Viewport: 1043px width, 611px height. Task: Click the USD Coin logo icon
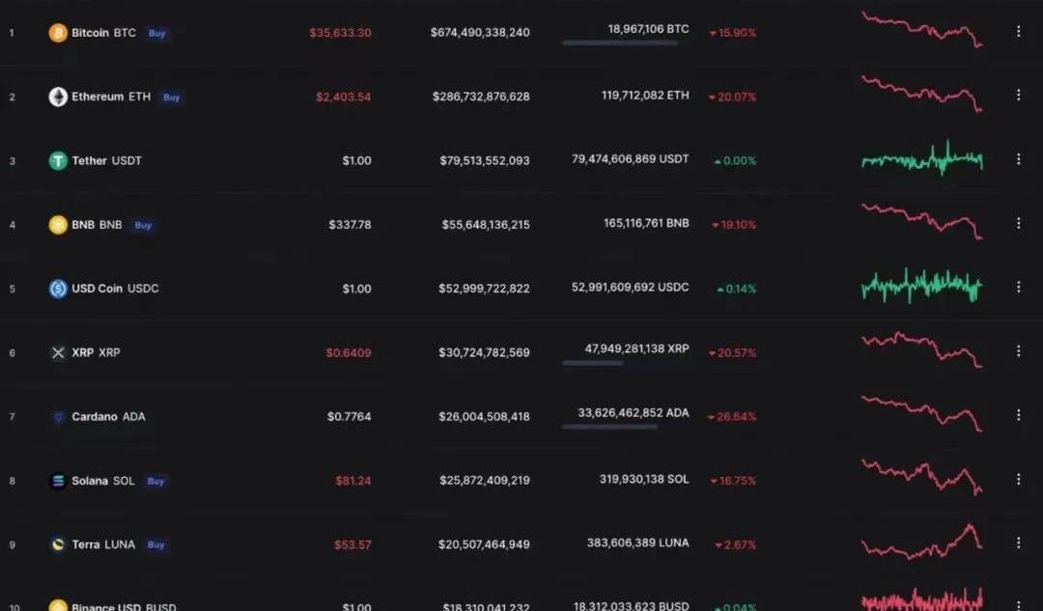coord(58,289)
